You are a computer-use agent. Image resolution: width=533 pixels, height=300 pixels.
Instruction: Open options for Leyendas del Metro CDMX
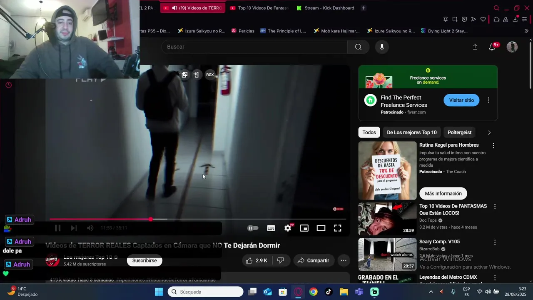tap(495, 277)
